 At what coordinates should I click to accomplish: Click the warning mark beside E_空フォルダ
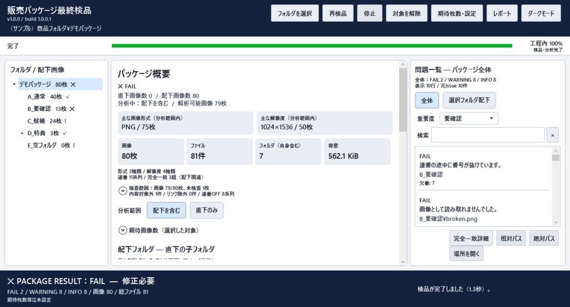click(74, 145)
